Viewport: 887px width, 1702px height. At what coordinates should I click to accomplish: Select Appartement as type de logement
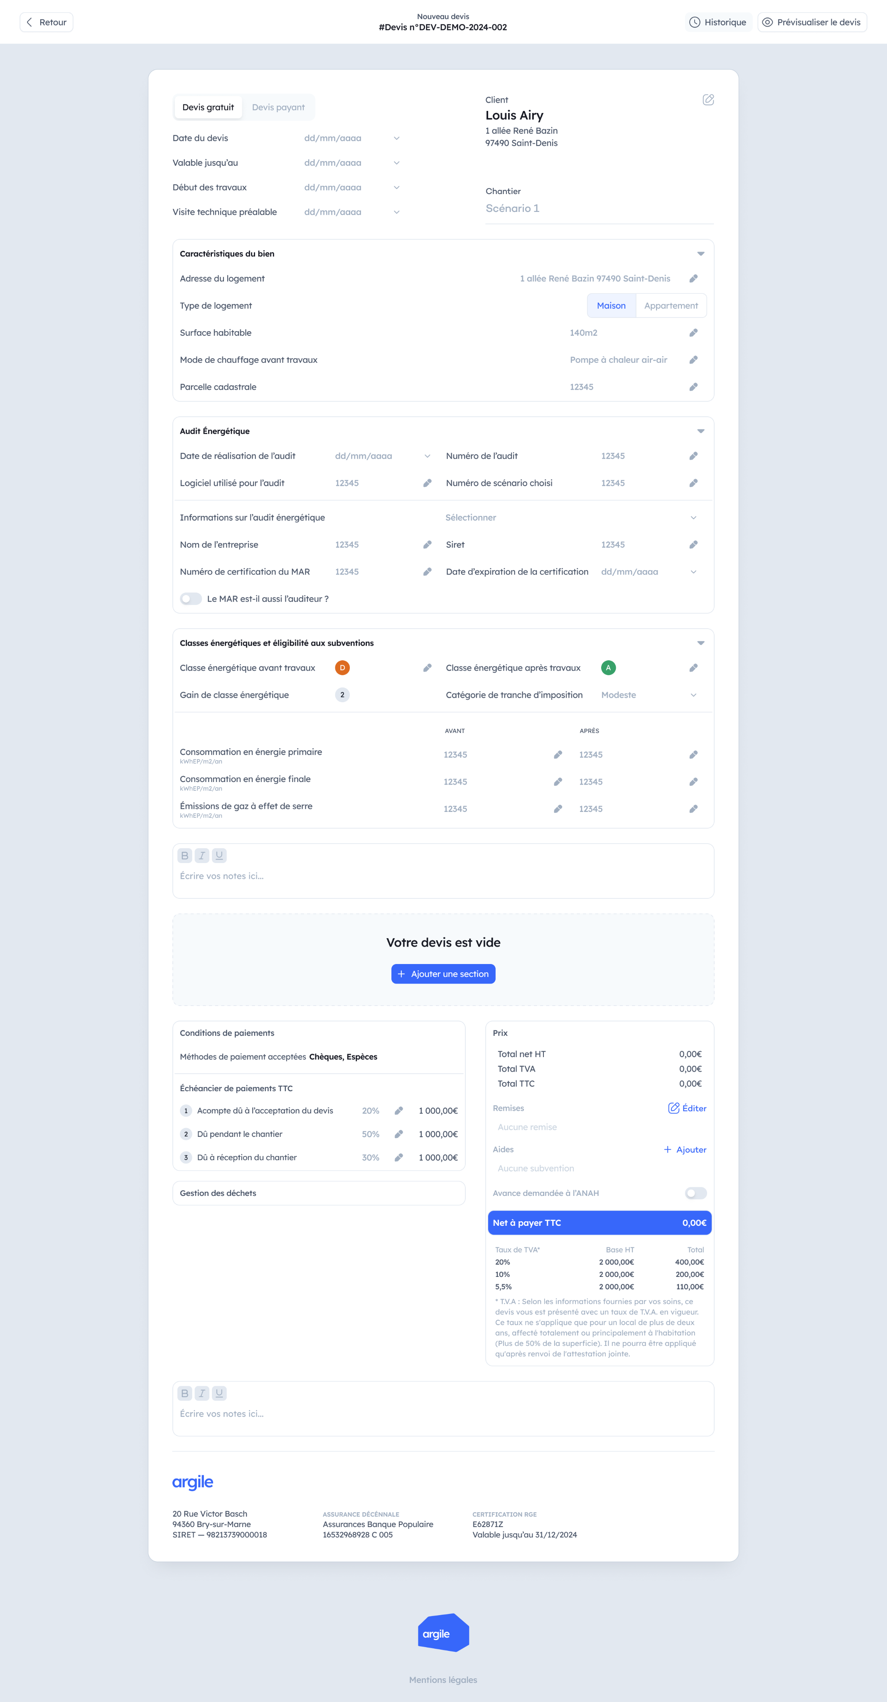click(671, 306)
